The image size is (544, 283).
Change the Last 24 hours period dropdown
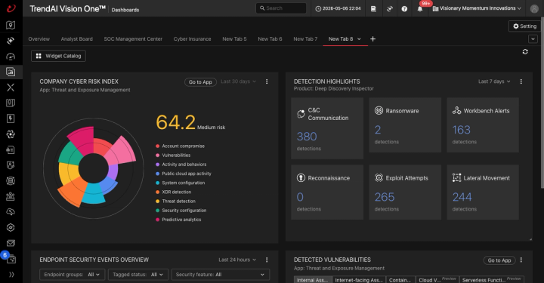pos(237,260)
